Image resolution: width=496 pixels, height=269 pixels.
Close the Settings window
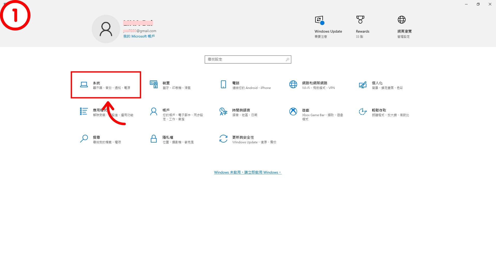[x=490, y=4]
